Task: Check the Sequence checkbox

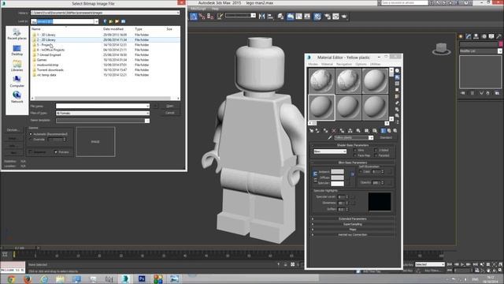Action: tap(31, 151)
